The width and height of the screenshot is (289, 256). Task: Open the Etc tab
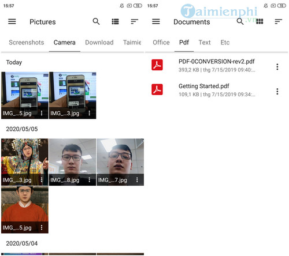click(225, 43)
